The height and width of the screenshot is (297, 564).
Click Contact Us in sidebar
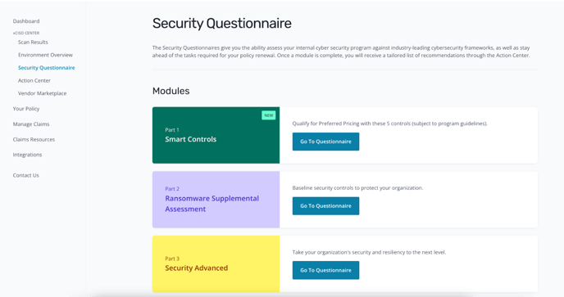[x=26, y=175]
